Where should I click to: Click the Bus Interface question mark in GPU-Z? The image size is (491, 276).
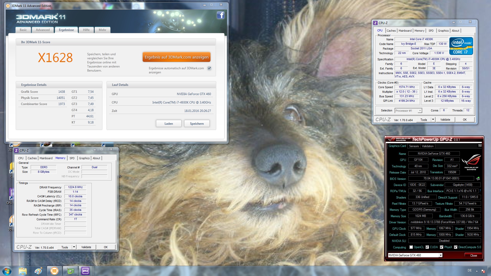[480, 191]
